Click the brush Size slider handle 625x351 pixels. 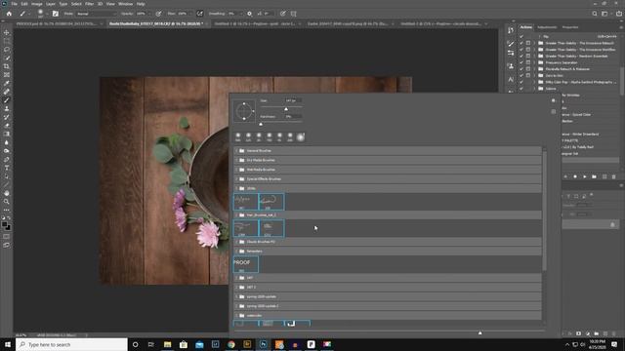coord(286,109)
